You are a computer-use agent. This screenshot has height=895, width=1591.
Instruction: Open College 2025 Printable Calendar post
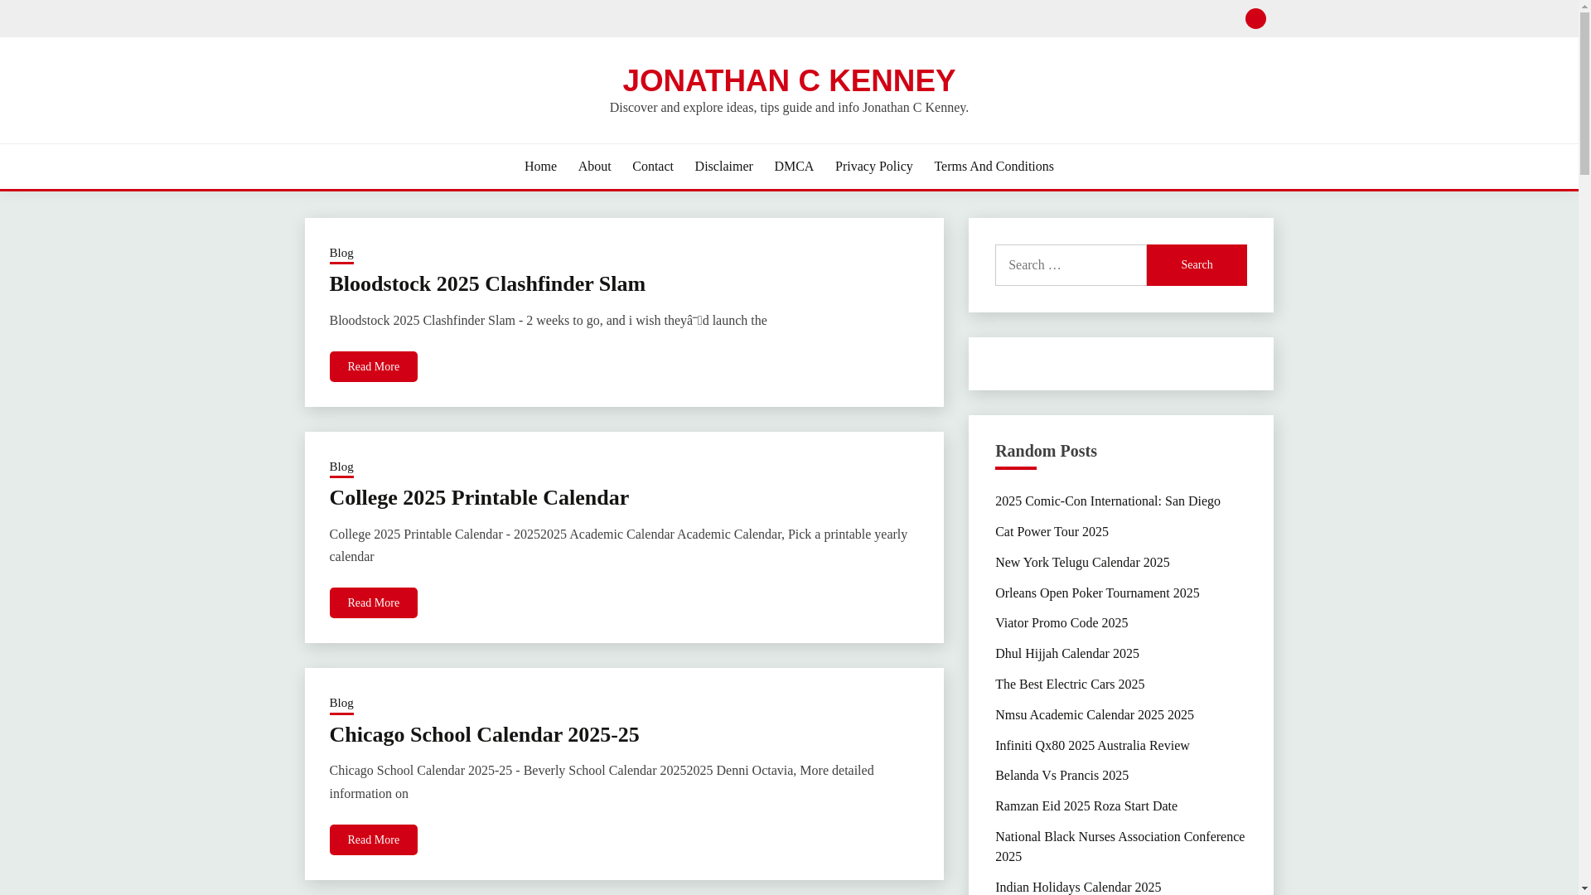coord(479,497)
